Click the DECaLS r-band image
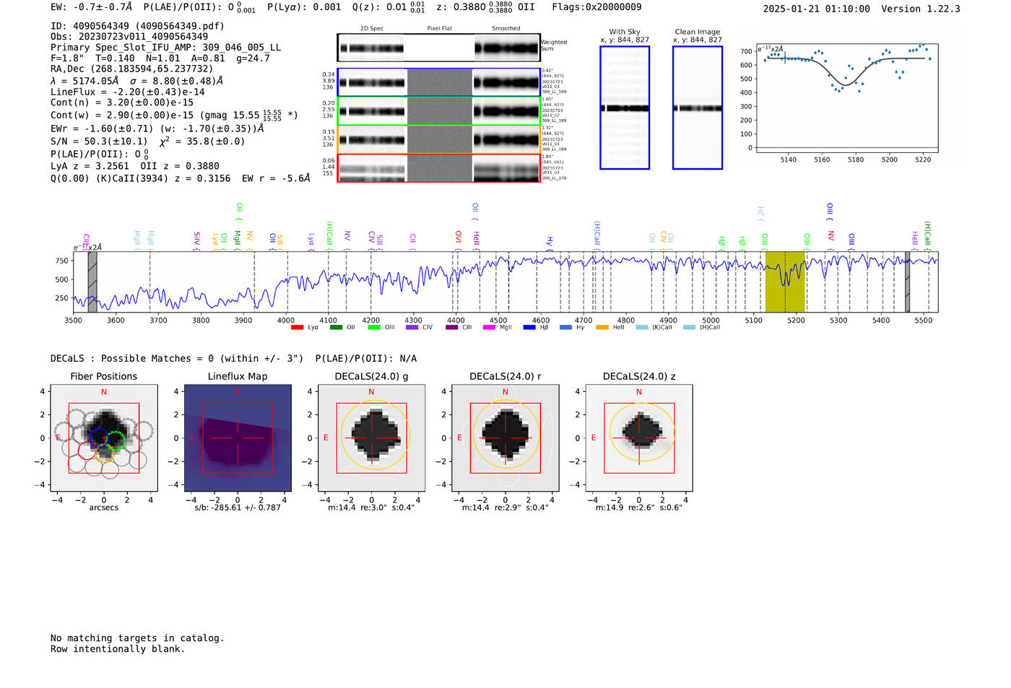Viewport: 1011px width, 688px height. 506,438
